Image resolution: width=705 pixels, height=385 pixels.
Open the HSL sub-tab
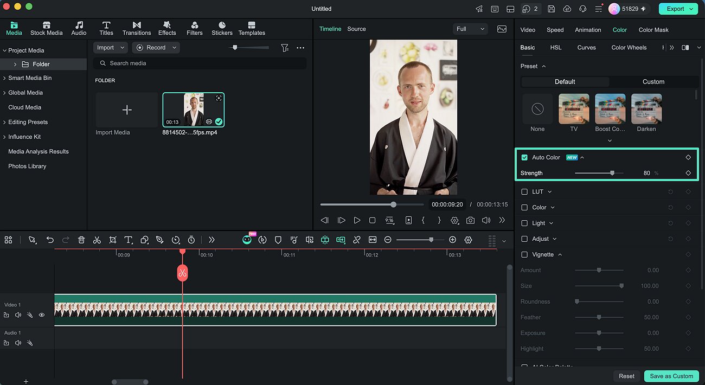click(x=556, y=48)
